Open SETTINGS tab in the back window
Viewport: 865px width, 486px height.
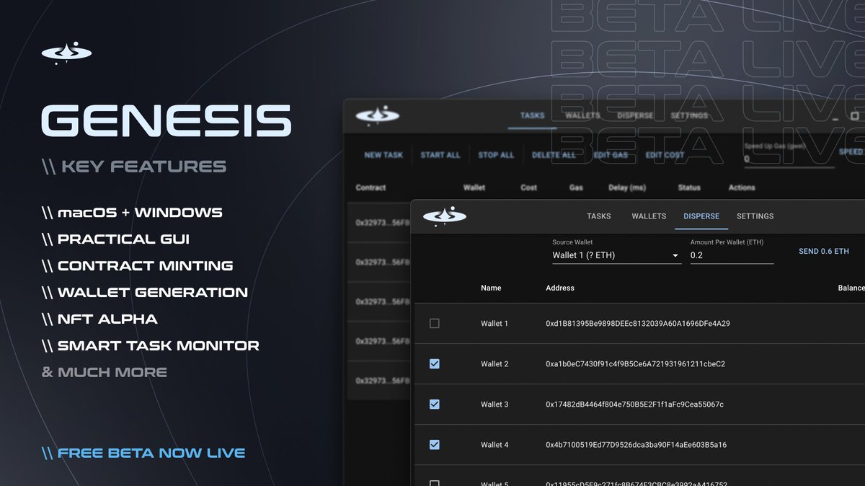(689, 115)
